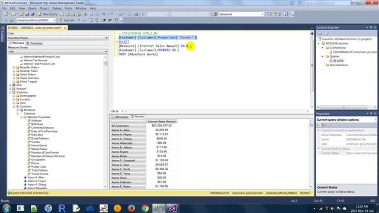Screen dimensions: 379x213
Task: Expand the Location folder
Action: tap(14, 99)
